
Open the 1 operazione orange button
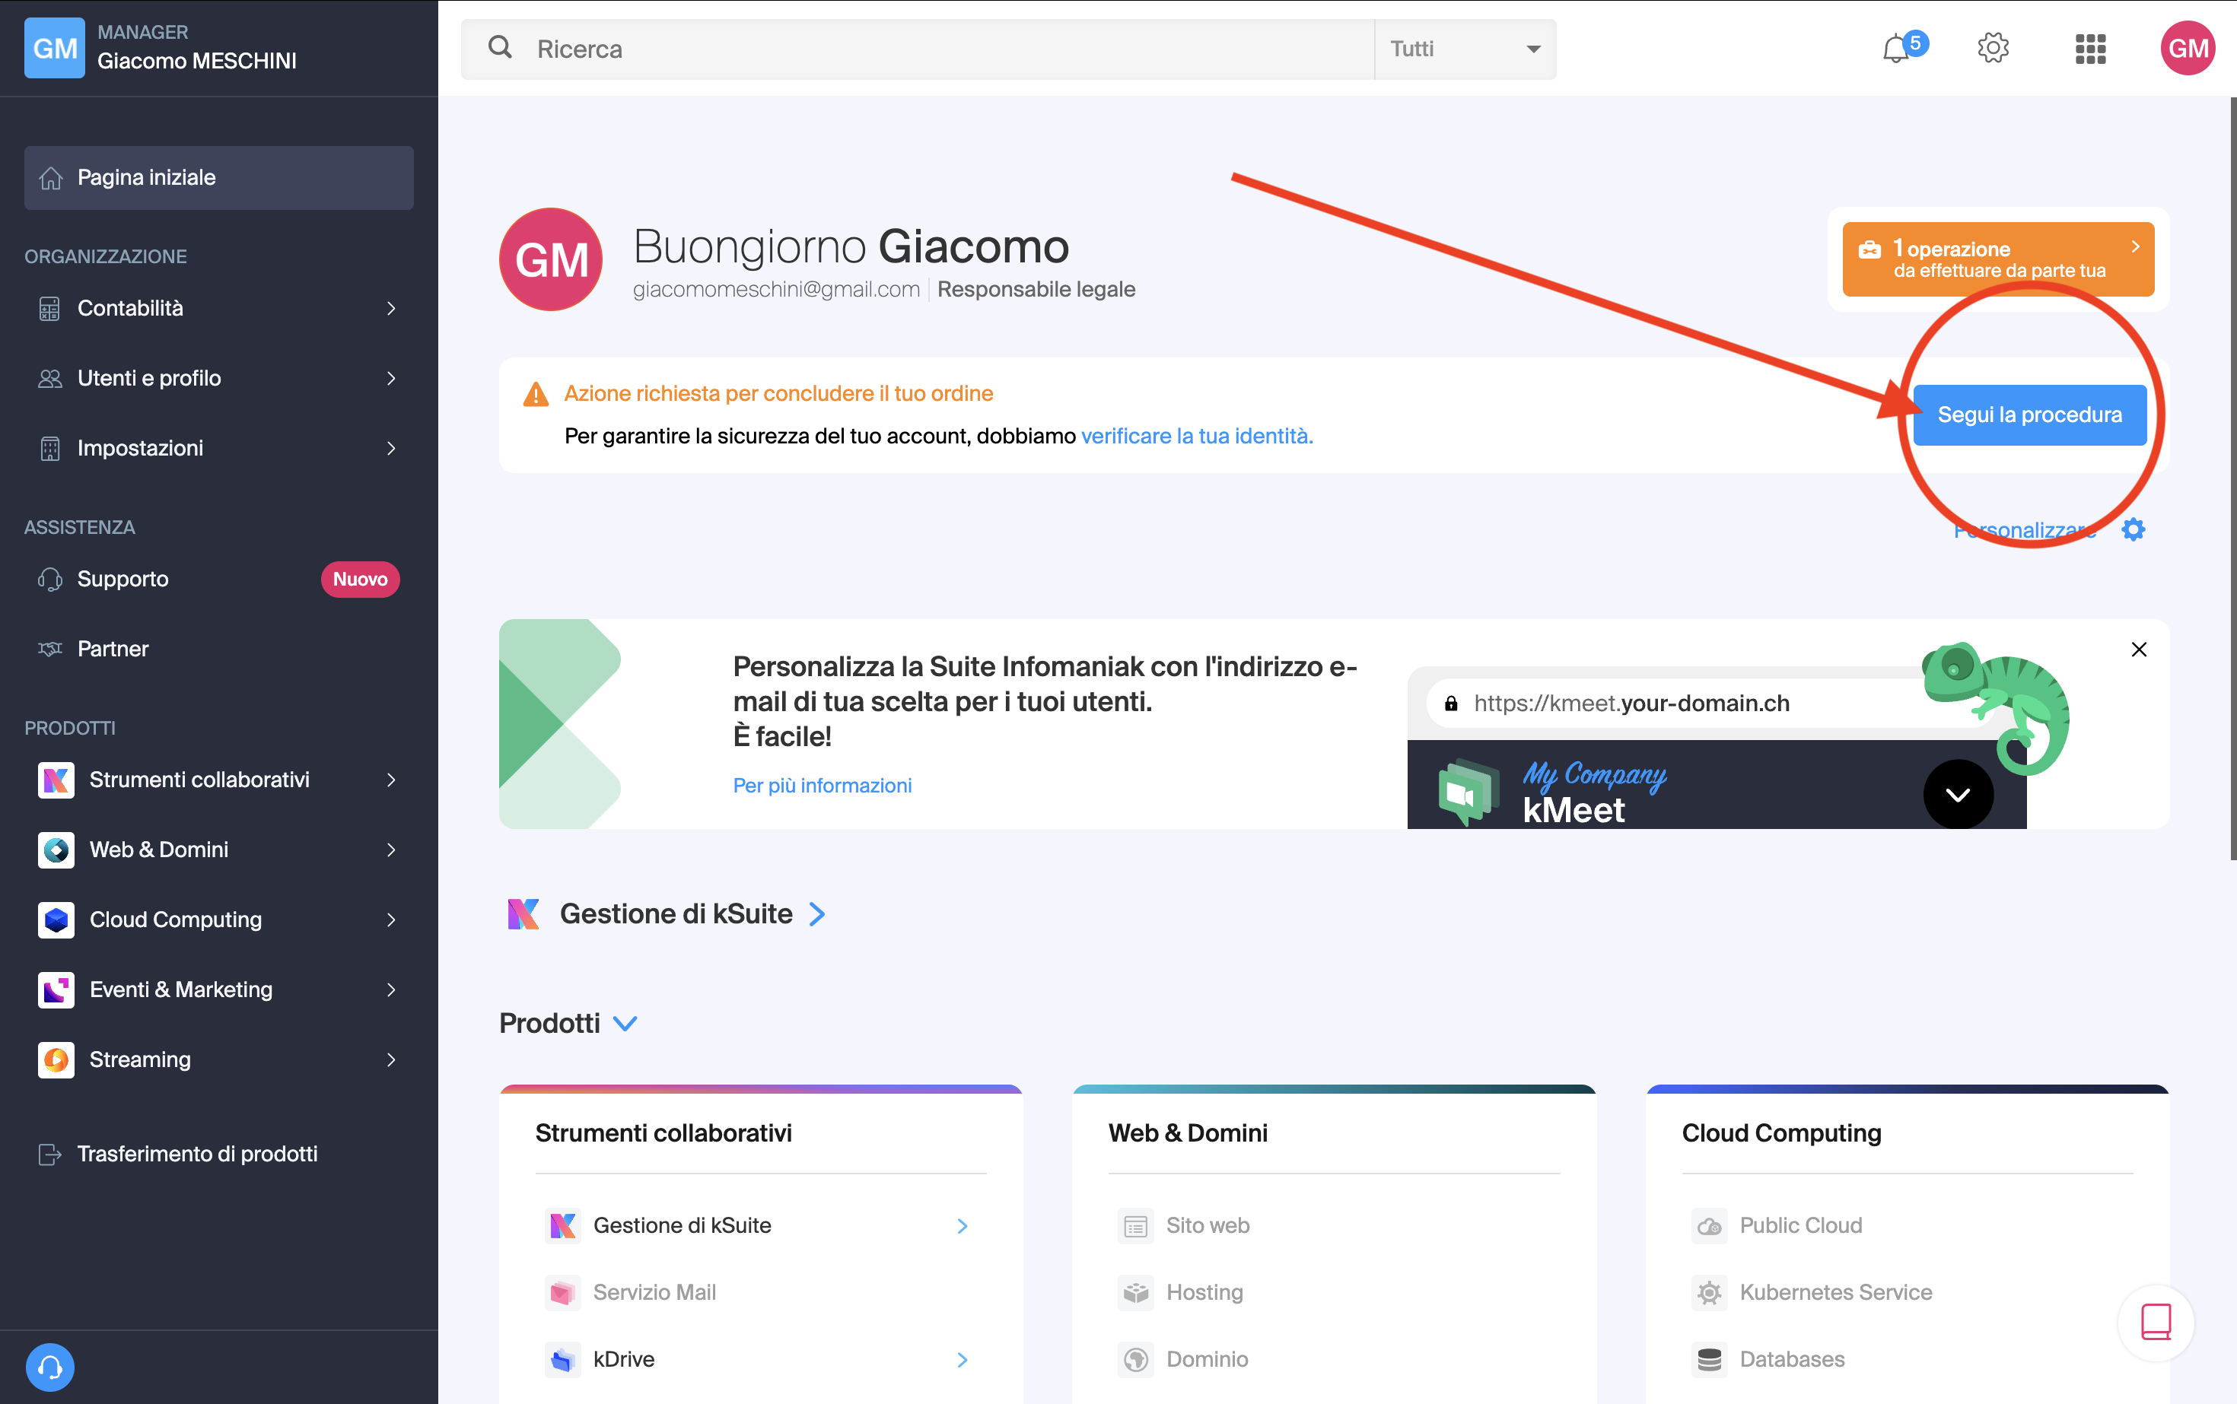(1997, 259)
